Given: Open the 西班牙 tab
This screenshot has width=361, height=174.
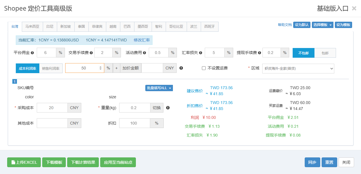Looking at the screenshot, I should (209, 27).
